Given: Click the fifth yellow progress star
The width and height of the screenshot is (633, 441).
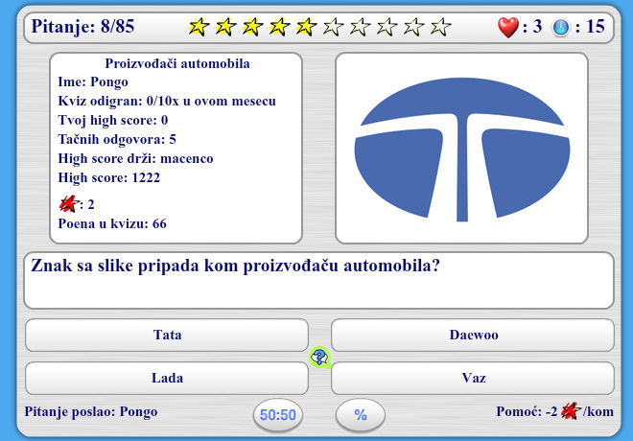Looking at the screenshot, I should pyautogui.click(x=306, y=27).
